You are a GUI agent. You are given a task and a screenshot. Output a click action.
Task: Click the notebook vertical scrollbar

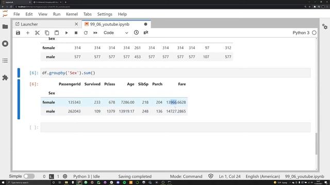(316, 144)
